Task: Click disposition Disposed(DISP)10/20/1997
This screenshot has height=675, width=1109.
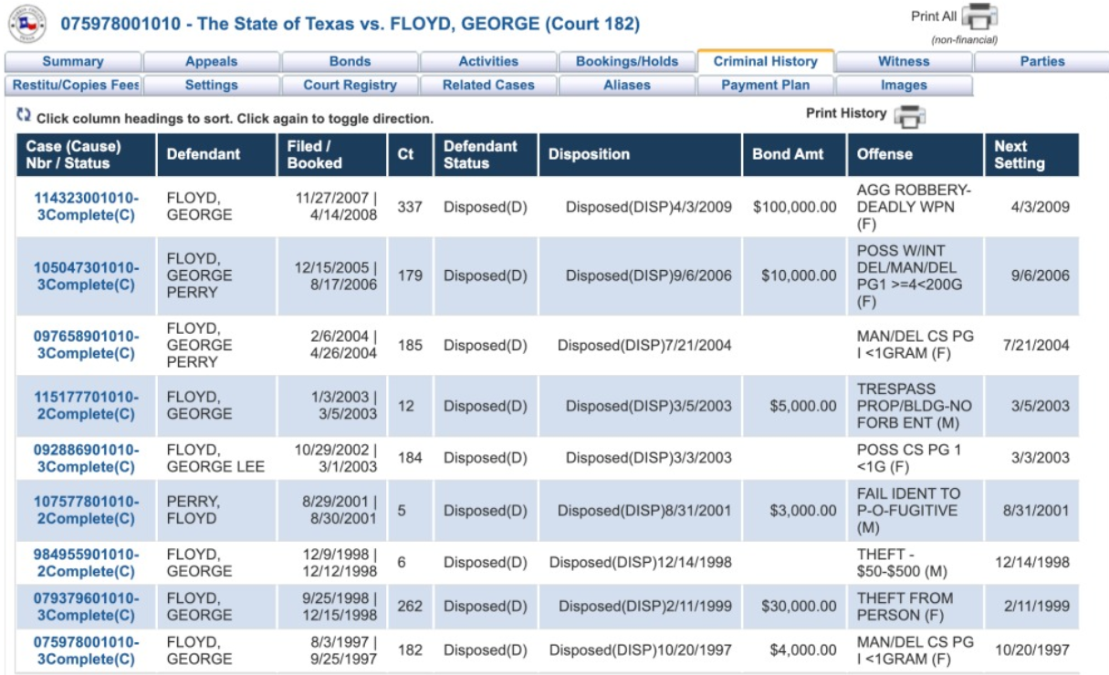Action: [x=641, y=650]
